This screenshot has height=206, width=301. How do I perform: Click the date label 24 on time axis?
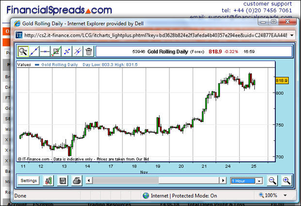(228, 166)
